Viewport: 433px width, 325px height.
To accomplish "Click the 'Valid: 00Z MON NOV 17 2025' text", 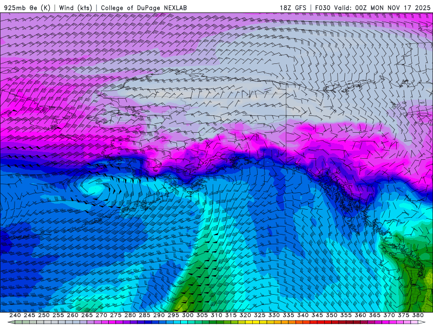I will point(382,8).
